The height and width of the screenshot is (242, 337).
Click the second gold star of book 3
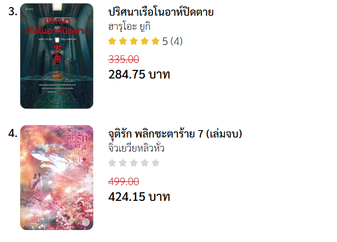click(x=123, y=41)
